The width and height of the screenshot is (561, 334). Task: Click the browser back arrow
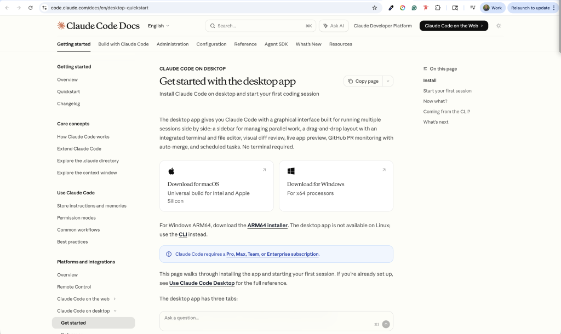7,8
